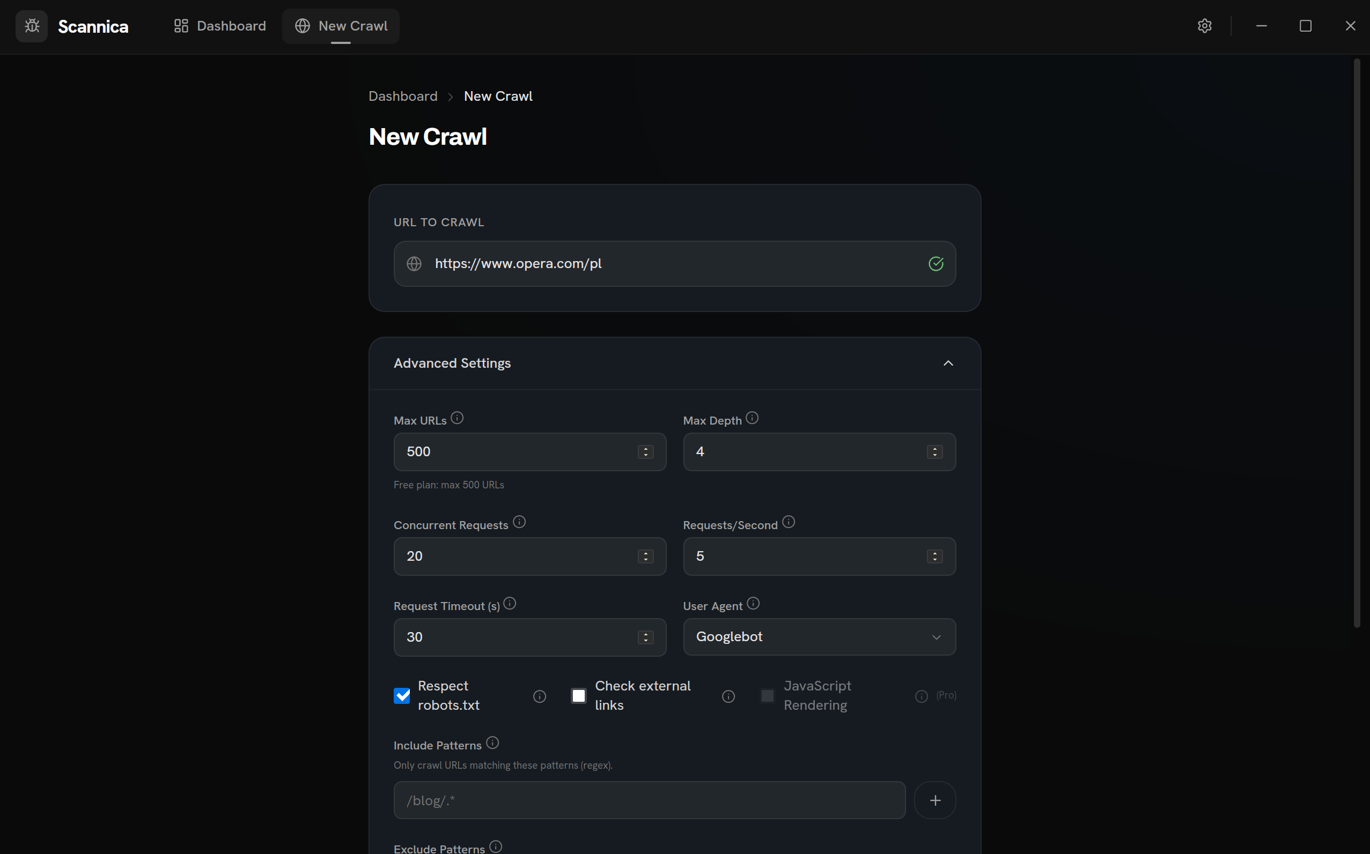
Task: Click the JavaScript Rendering Pro info icon
Action: tap(920, 696)
